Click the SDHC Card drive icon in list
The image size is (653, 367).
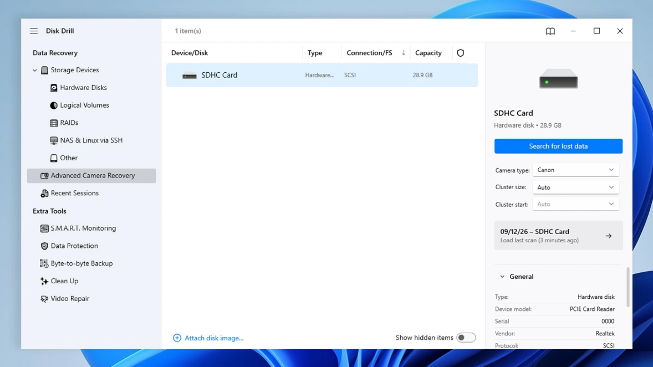pyautogui.click(x=189, y=76)
